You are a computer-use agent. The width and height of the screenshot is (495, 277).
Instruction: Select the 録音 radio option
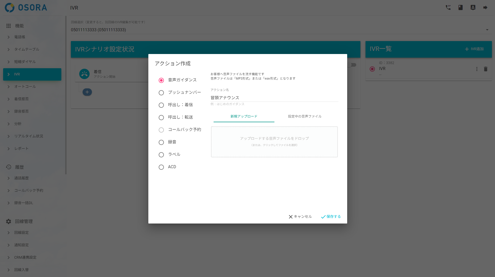[161, 142]
